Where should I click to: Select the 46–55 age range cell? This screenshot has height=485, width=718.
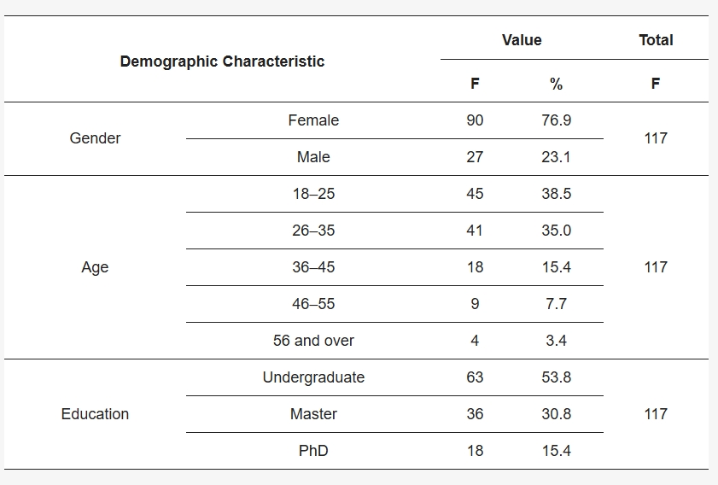313,304
